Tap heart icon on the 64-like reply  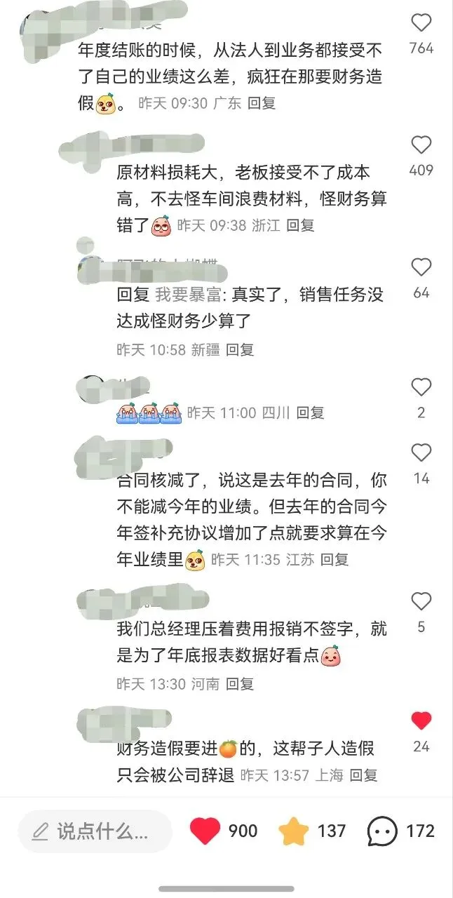point(421,267)
